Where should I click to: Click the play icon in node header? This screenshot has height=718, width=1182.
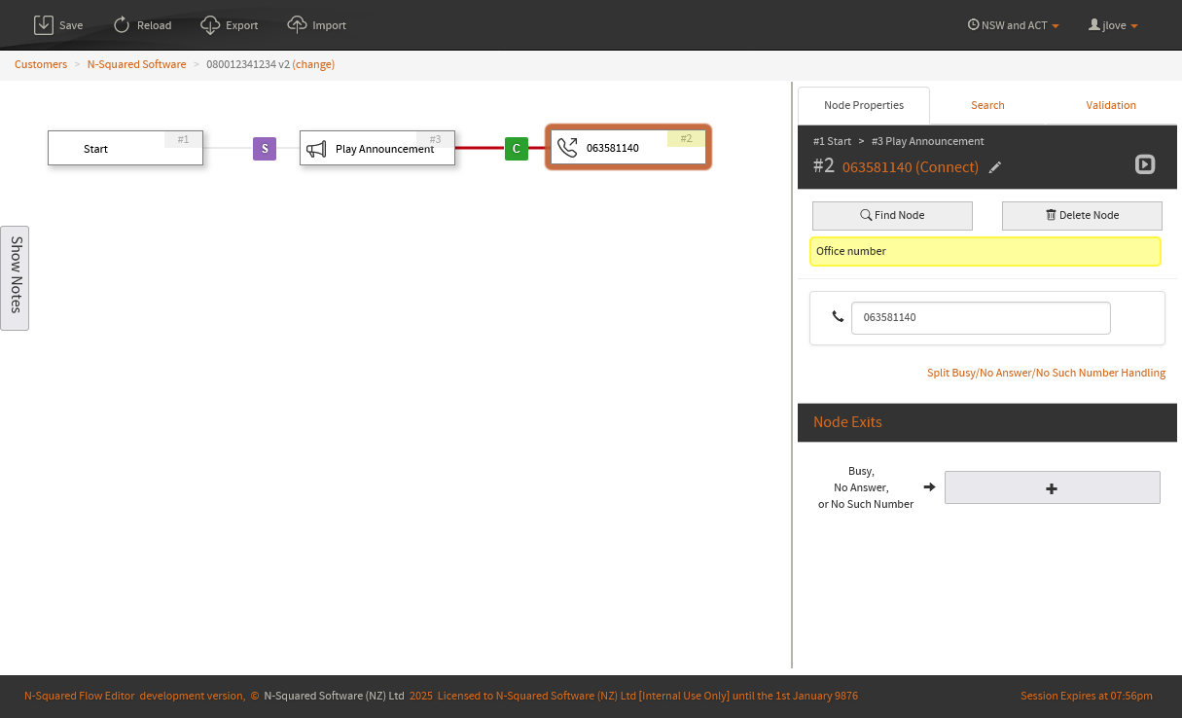1145,164
